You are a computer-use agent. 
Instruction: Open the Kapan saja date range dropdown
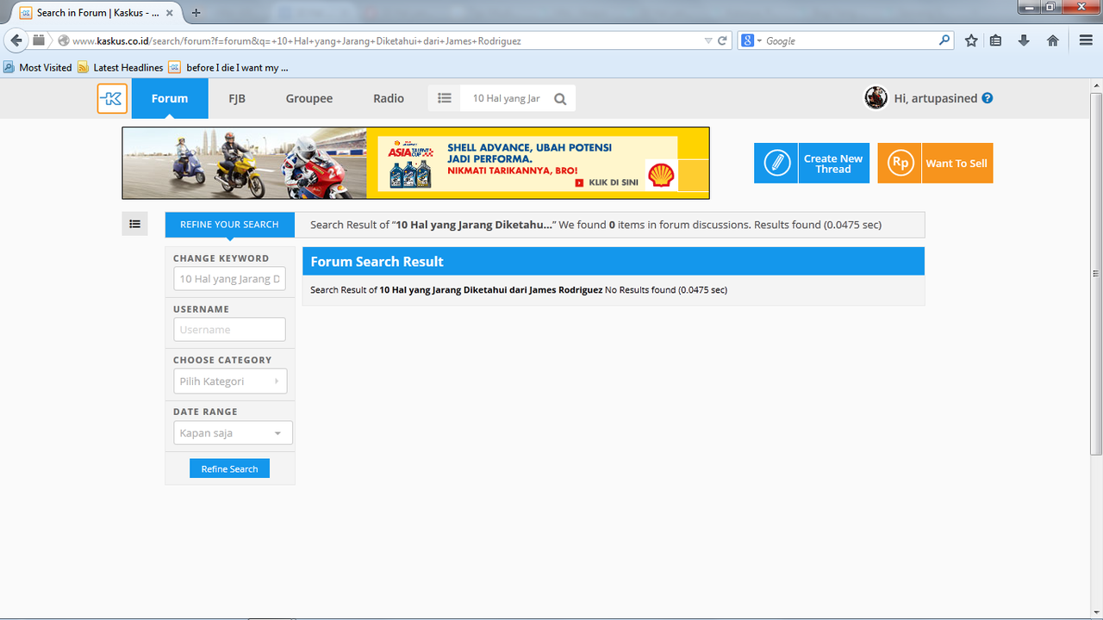click(x=233, y=433)
